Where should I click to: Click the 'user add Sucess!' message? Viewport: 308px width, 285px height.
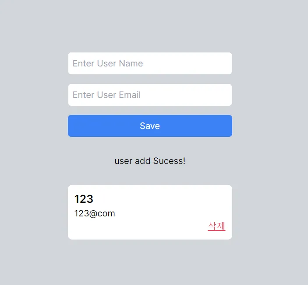(150, 161)
